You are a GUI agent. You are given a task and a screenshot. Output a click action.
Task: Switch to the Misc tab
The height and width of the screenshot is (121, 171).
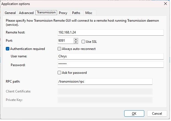coord(89,13)
